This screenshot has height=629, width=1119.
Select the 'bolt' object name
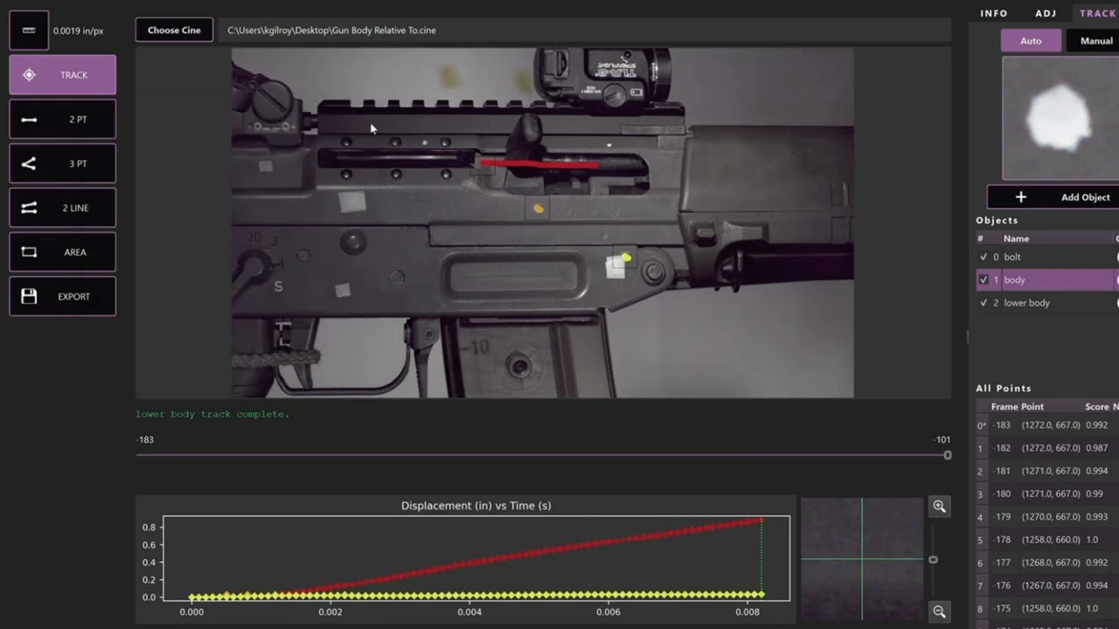tap(1011, 257)
